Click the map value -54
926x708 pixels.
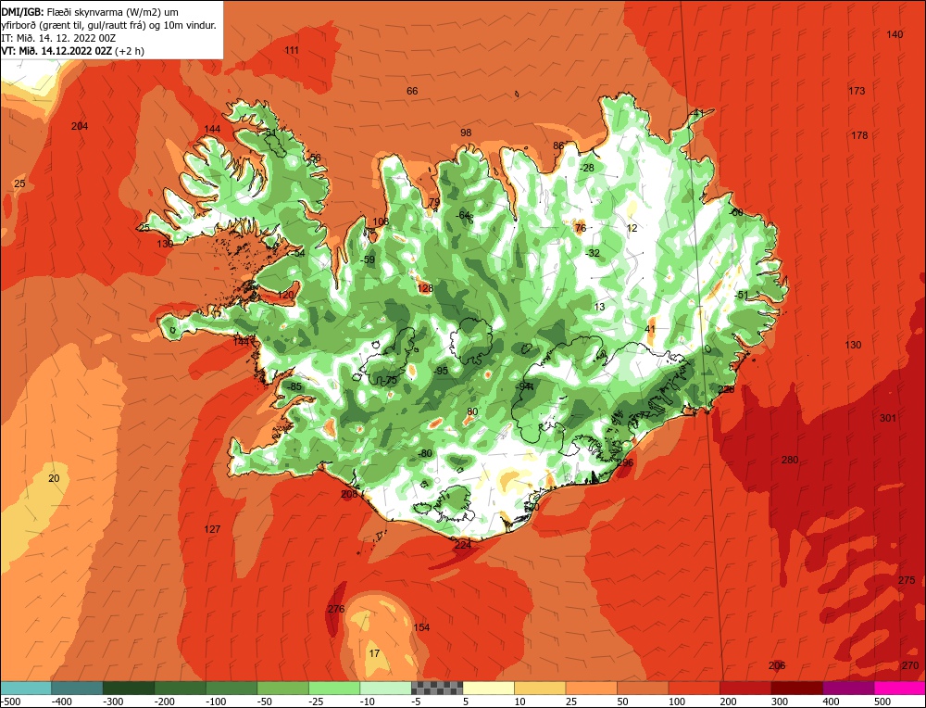298,254
